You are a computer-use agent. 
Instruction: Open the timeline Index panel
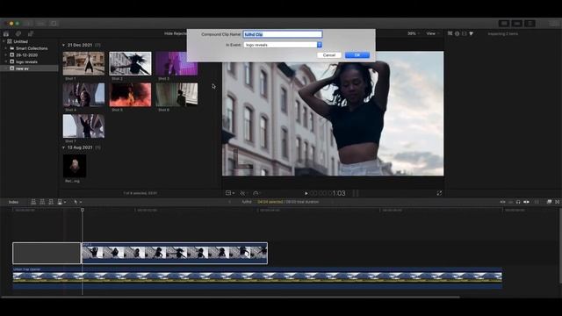coord(14,202)
